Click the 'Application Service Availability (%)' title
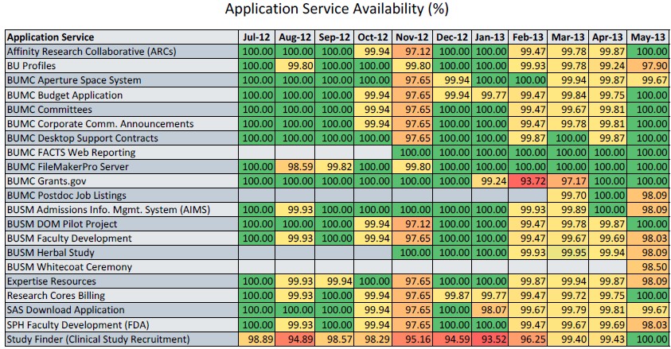 pyautogui.click(x=337, y=9)
